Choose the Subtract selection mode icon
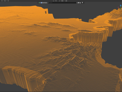Screen dimensions: 122x92 pyautogui.click(x=44, y=3)
